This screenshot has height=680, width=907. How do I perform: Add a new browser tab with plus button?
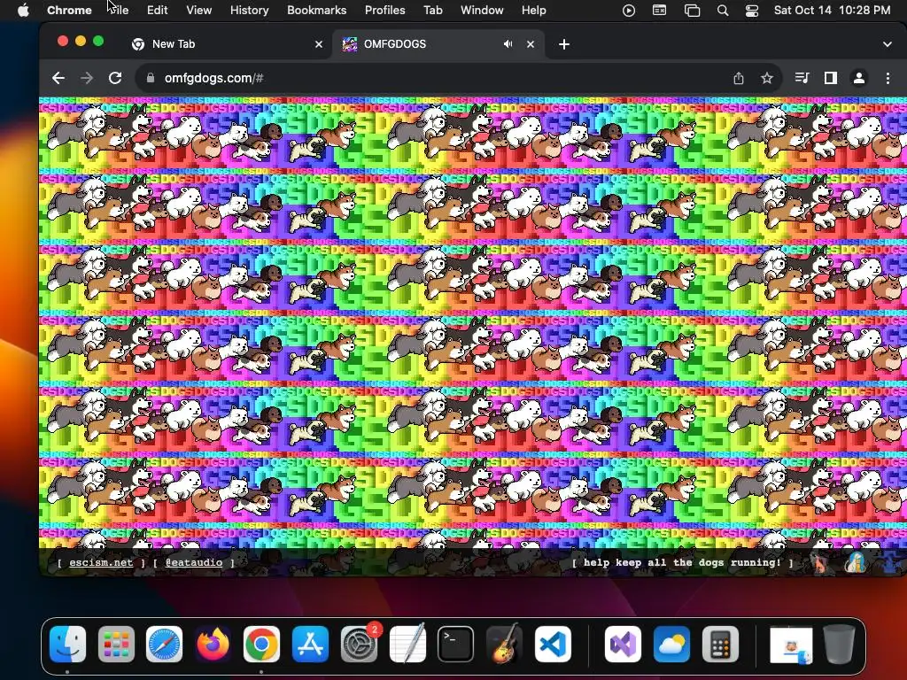click(x=564, y=44)
